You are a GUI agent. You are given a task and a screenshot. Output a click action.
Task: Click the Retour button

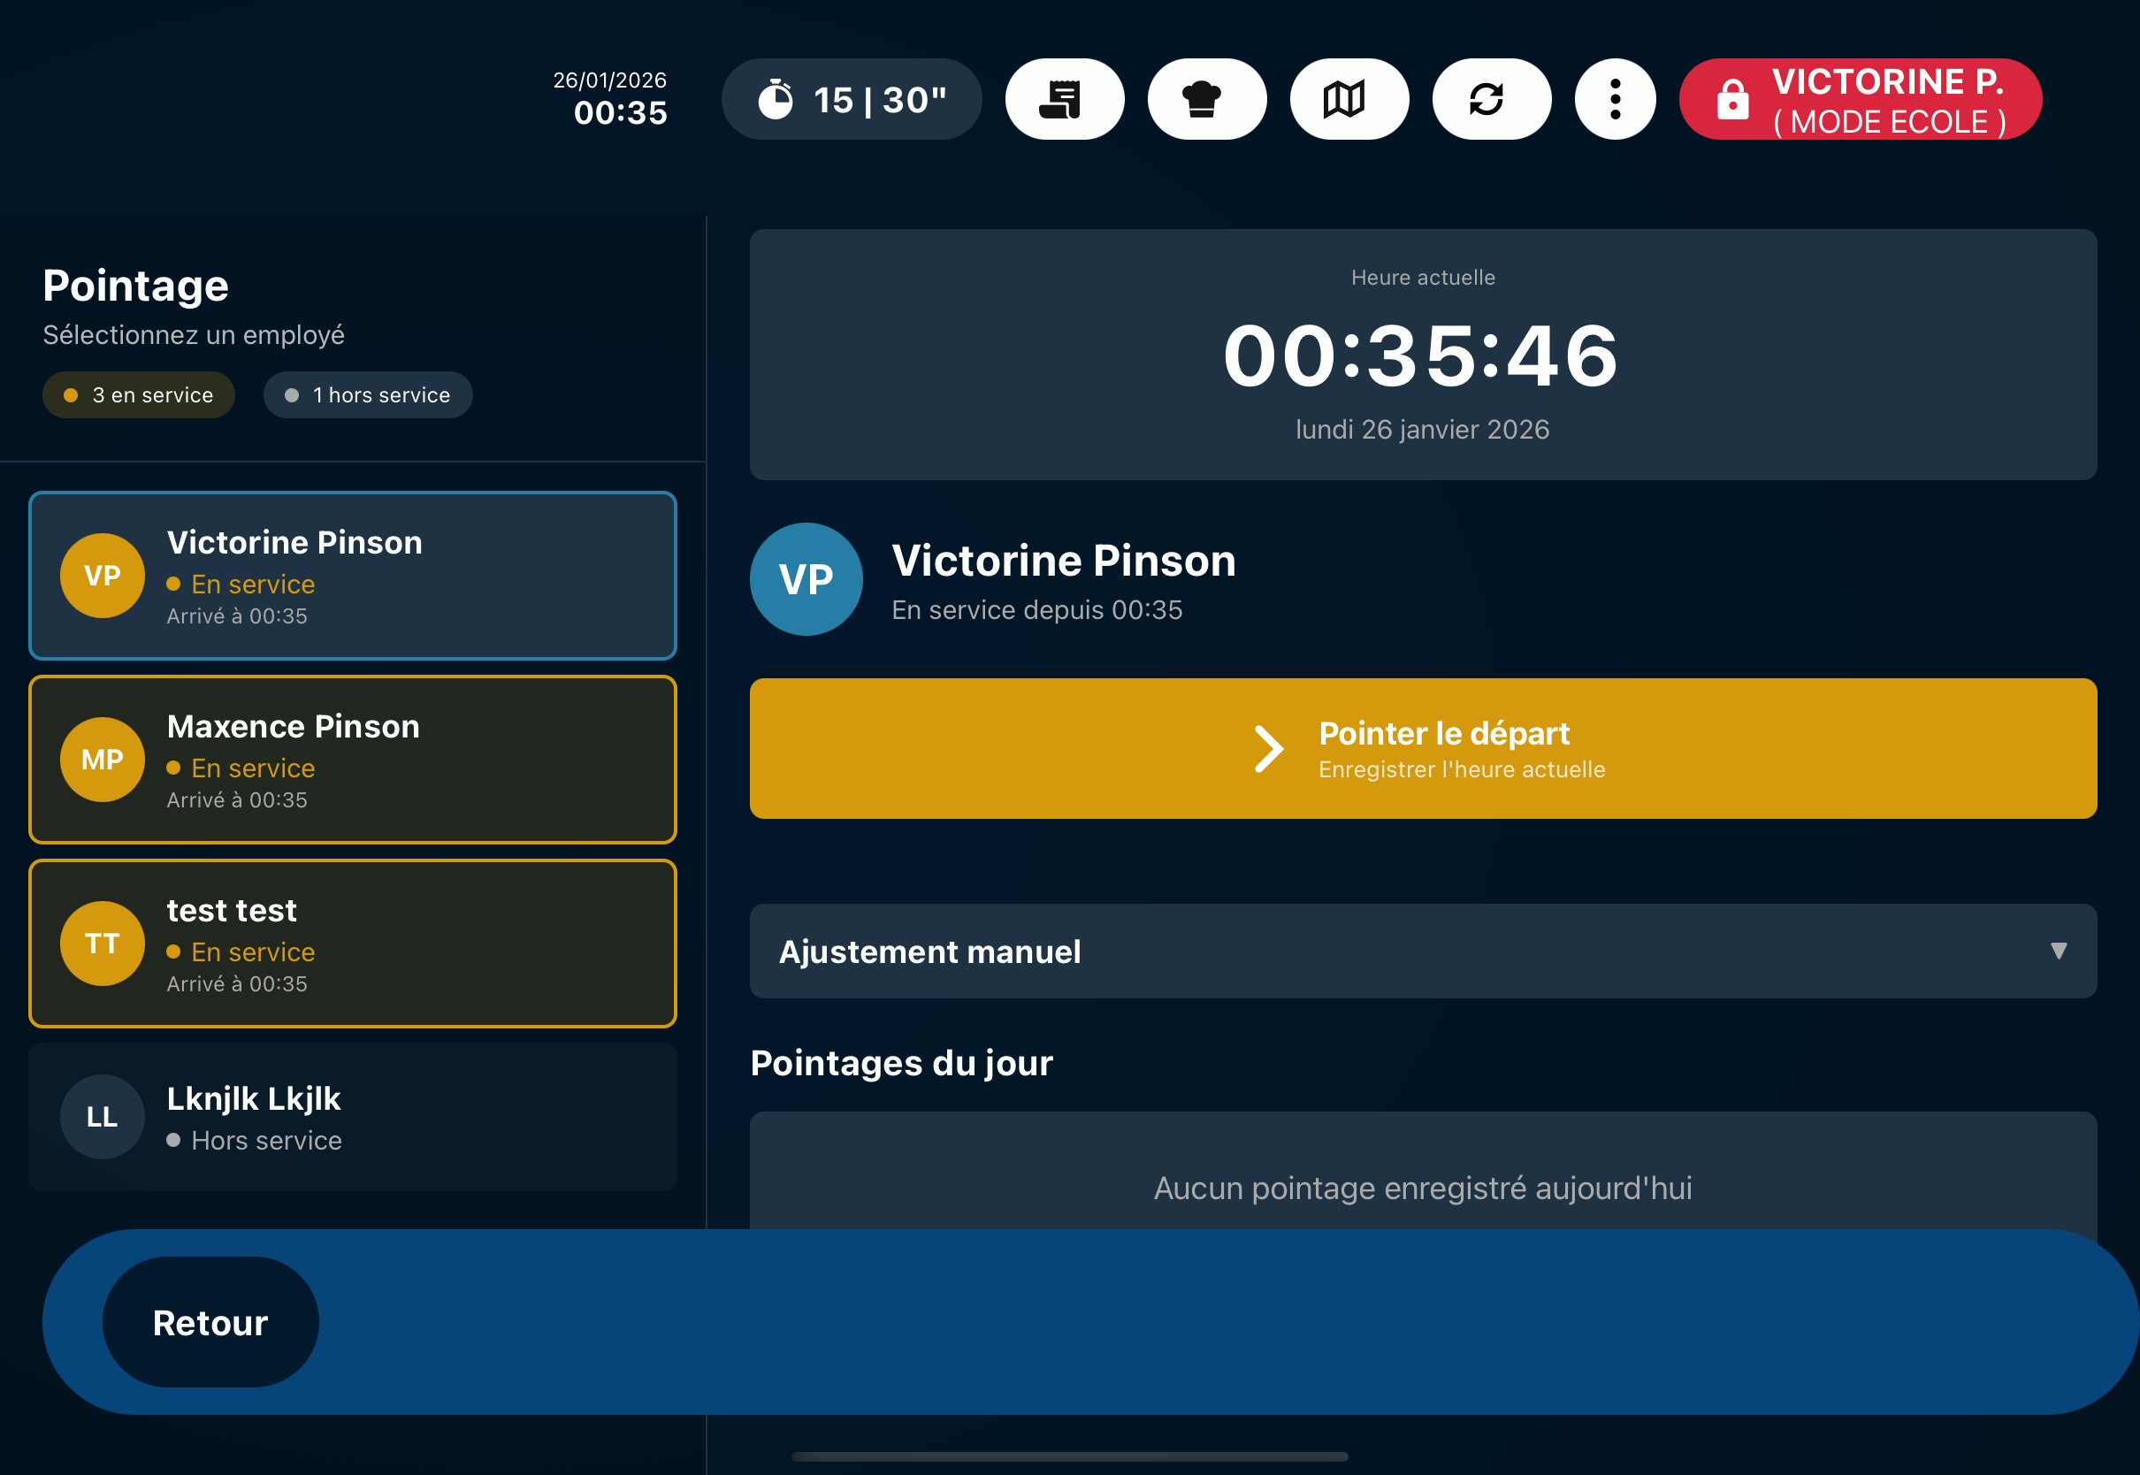click(x=210, y=1322)
